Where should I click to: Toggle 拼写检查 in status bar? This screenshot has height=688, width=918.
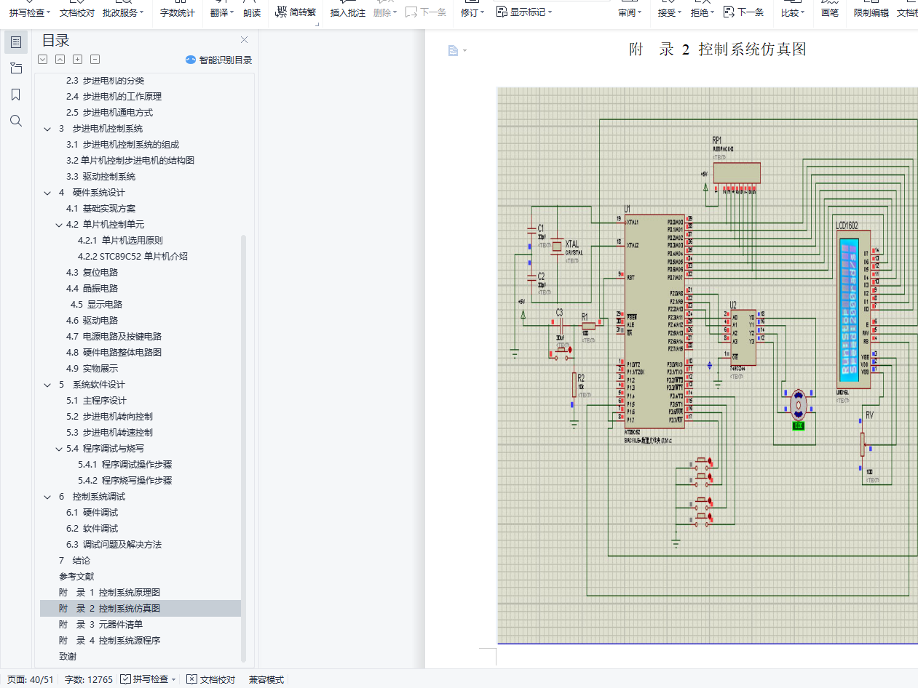[x=149, y=679]
